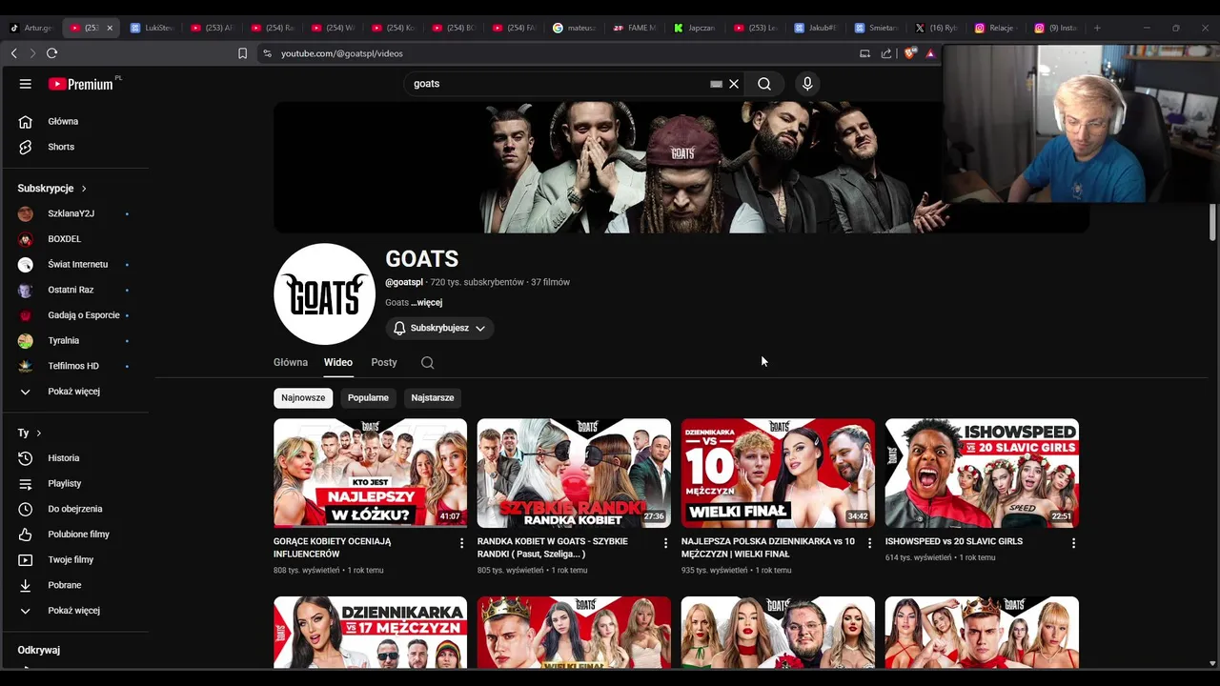Open the Subskrybujesz notification dropdown

click(439, 328)
